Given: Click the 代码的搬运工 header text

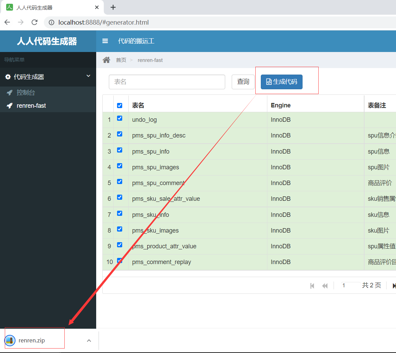Looking at the screenshot, I should [x=136, y=41].
